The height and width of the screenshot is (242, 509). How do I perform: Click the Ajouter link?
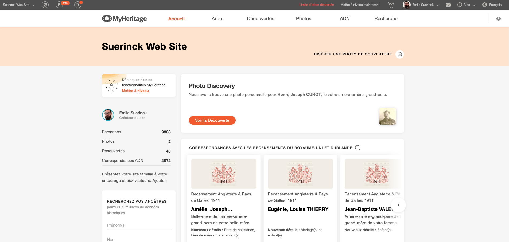click(x=159, y=181)
